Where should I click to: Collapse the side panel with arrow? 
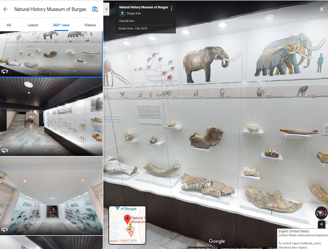pyautogui.click(x=106, y=9)
